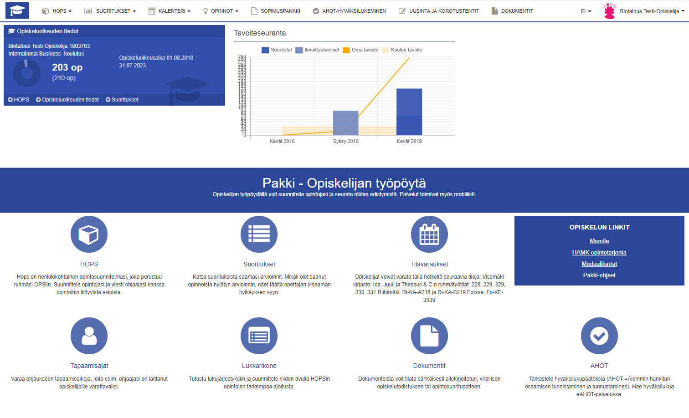Click the bar chart icon beside Suoritukset menu
689x418 pixels.
click(x=88, y=11)
